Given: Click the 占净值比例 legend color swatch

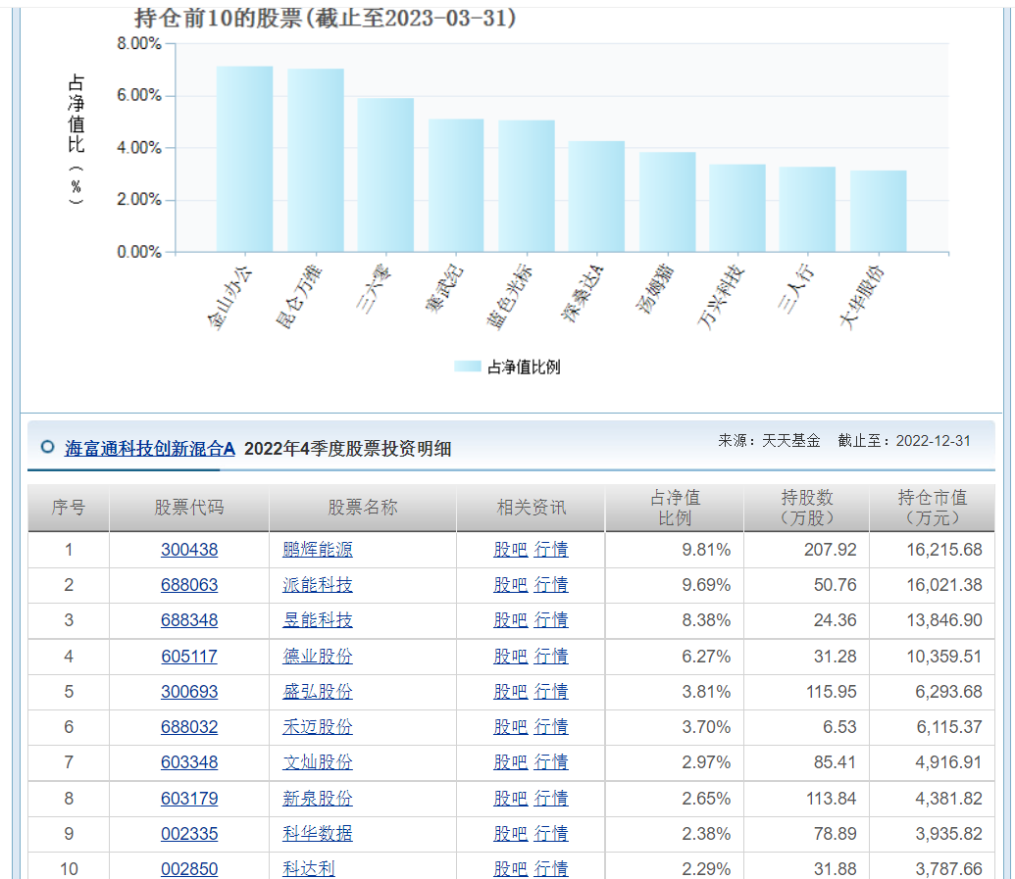Looking at the screenshot, I should (468, 366).
